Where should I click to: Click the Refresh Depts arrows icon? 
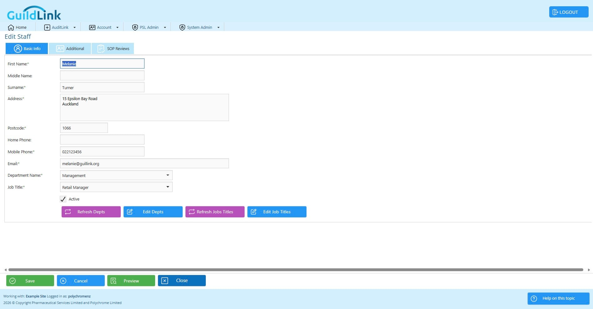[68, 212]
